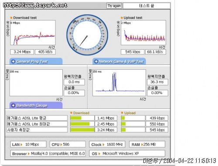This screenshot has height=166, width=218.
Task: Click the OS Microsoft Windows XP field
Action: [x=127, y=153]
